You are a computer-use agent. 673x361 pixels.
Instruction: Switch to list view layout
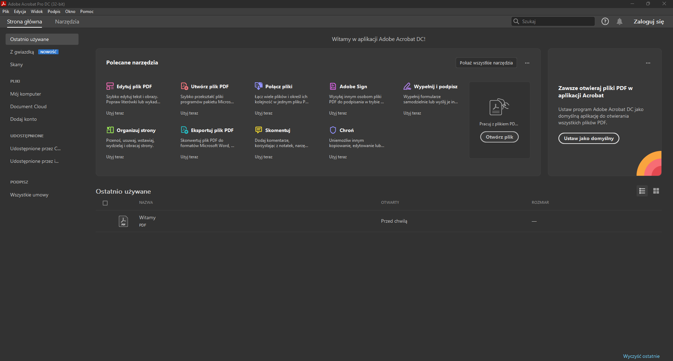[642, 191]
